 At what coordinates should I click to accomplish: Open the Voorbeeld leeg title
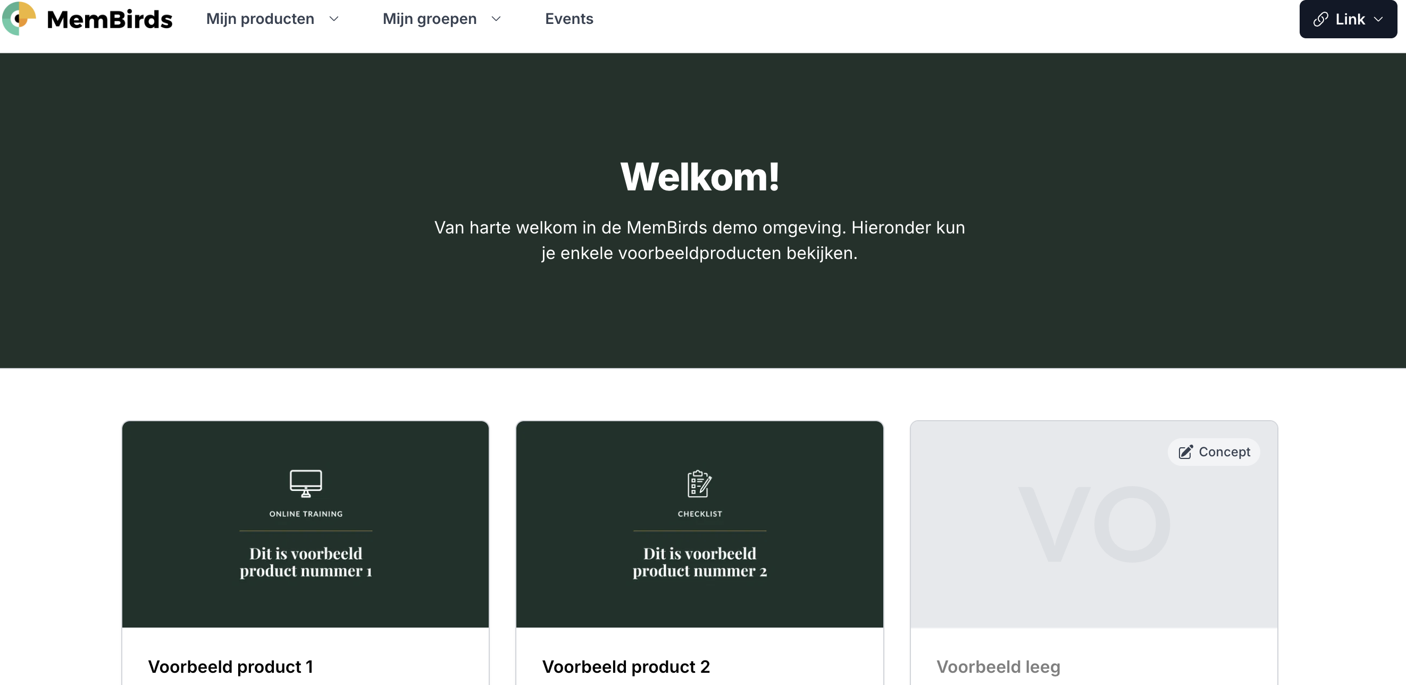coord(998,666)
